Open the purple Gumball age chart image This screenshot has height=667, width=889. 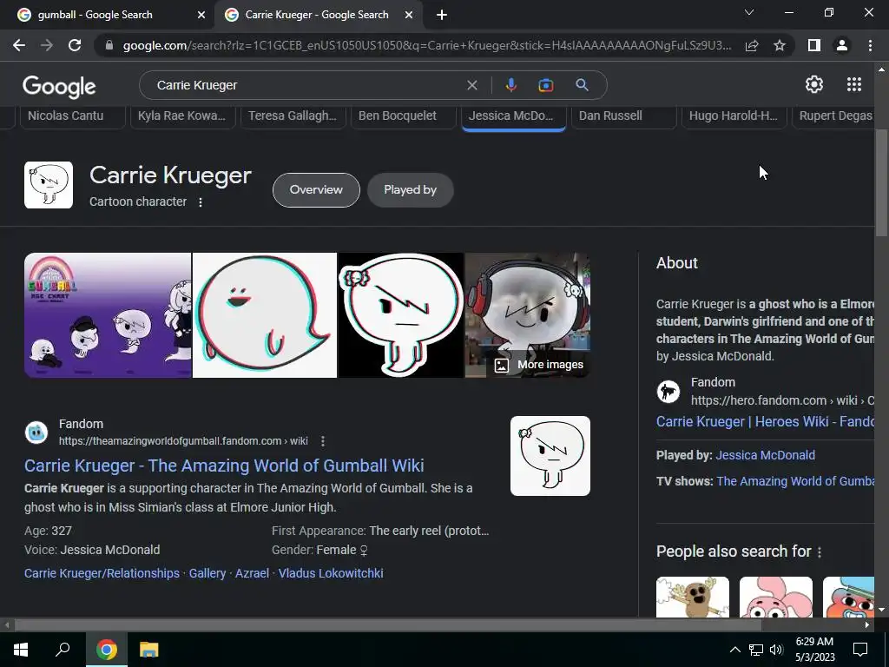pyautogui.click(x=108, y=315)
